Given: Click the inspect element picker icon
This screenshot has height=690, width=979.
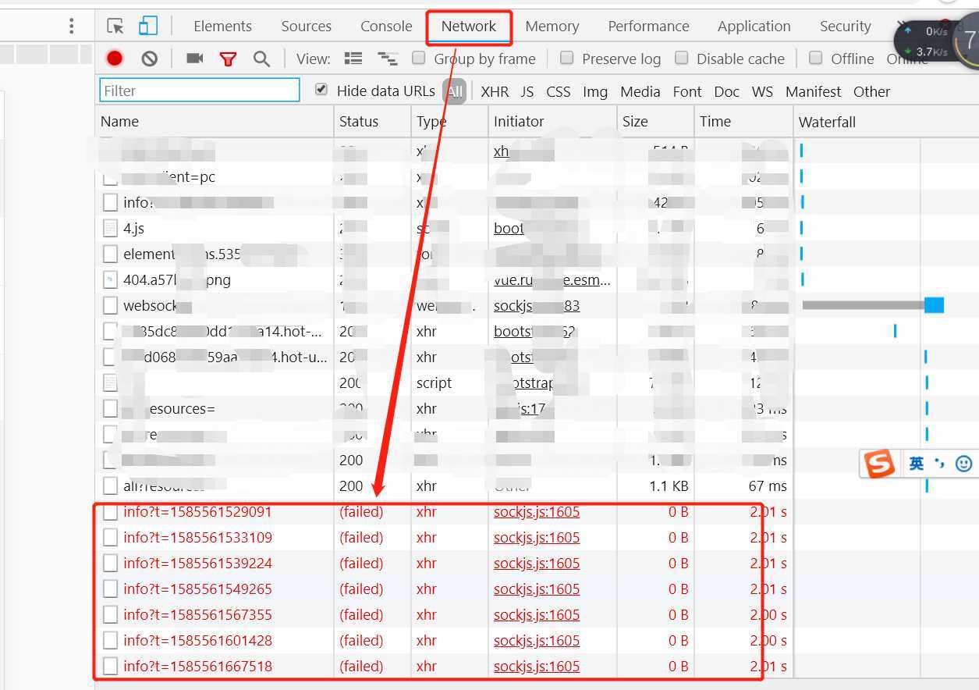Looking at the screenshot, I should pos(115,27).
